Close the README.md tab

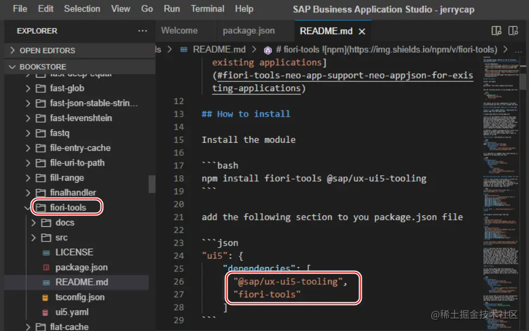362,31
